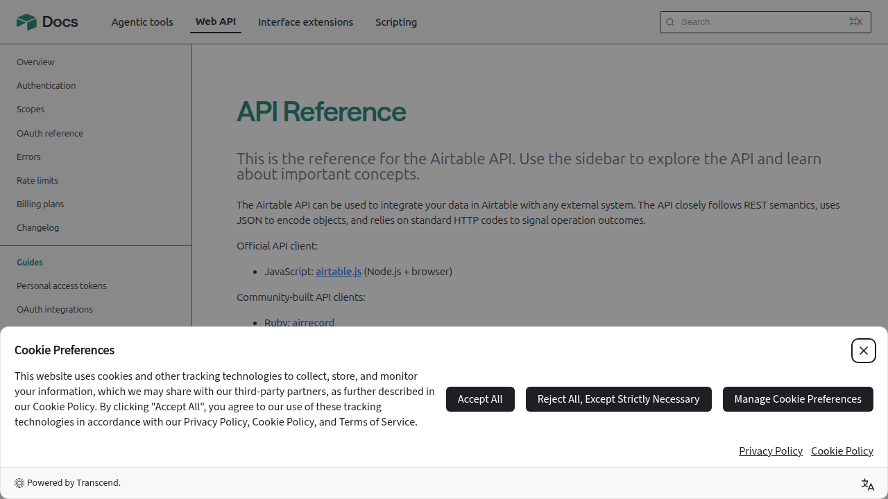The height and width of the screenshot is (499, 888).
Task: Go to the Errors page
Action: point(28,157)
